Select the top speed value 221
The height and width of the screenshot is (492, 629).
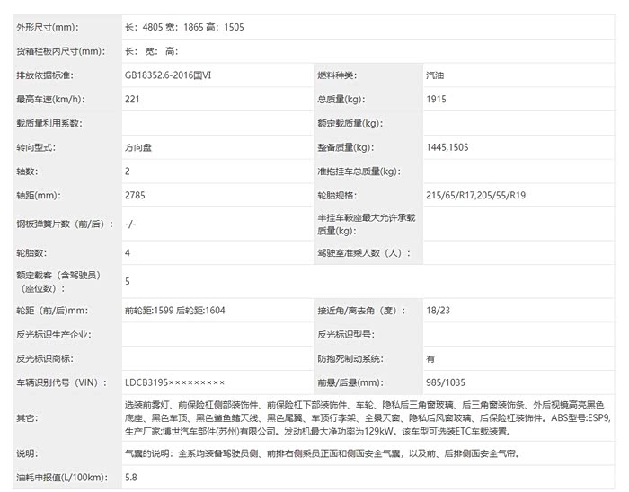coord(133,100)
